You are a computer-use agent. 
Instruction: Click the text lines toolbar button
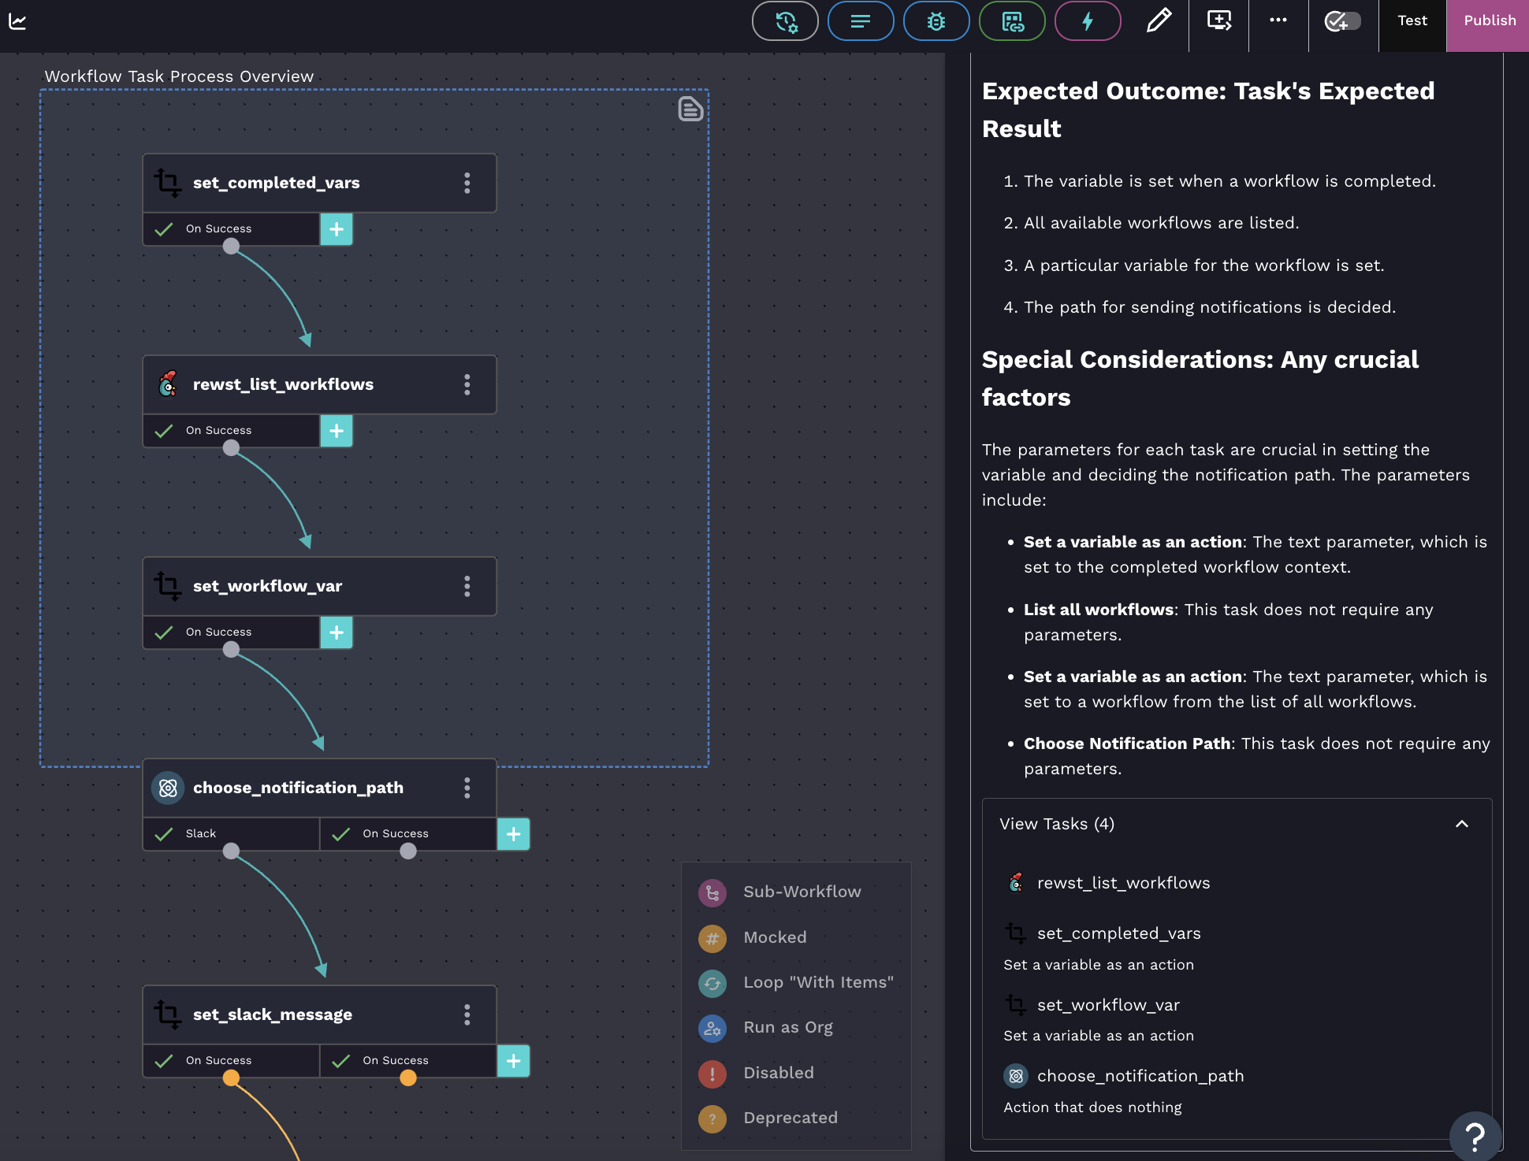pos(861,21)
